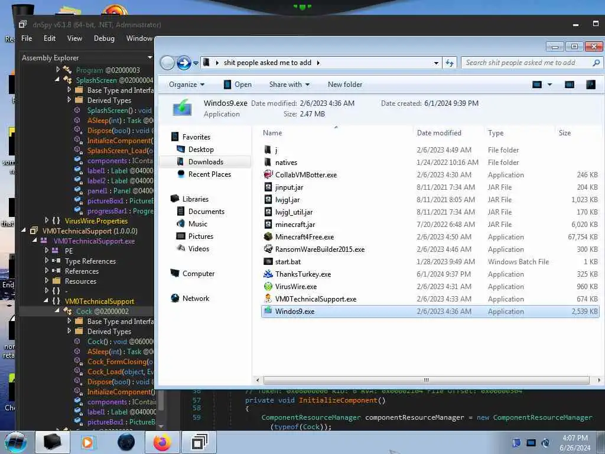Image resolution: width=605 pixels, height=454 pixels.
Task: Collapse Cock @02000002 class node
Action: (57, 310)
